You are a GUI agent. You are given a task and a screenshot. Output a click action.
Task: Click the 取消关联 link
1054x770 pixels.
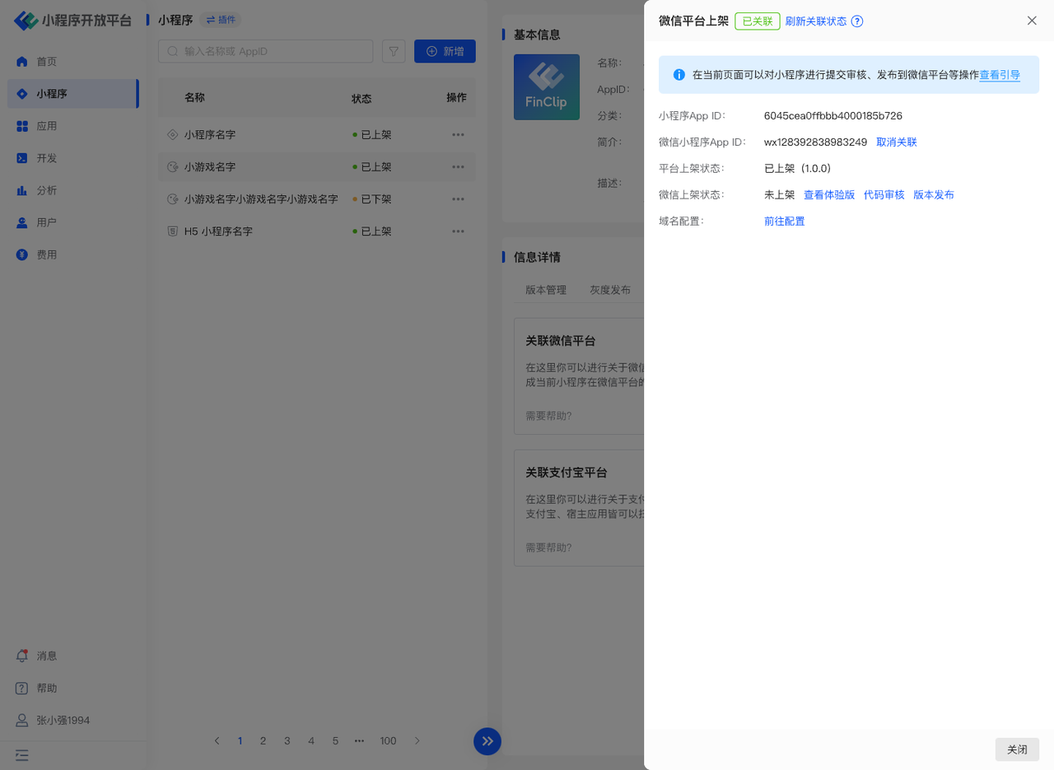pyautogui.click(x=896, y=142)
